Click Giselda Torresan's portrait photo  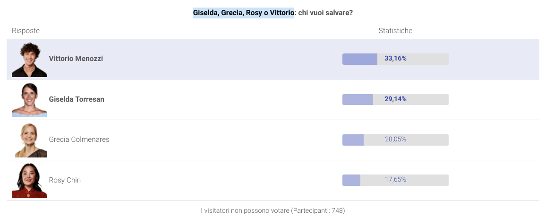coord(30,100)
